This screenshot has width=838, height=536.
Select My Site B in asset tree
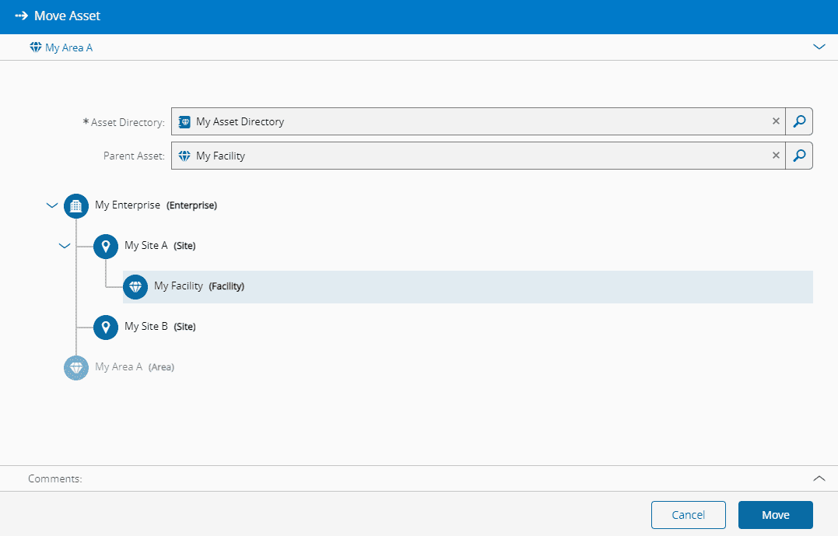[146, 327]
